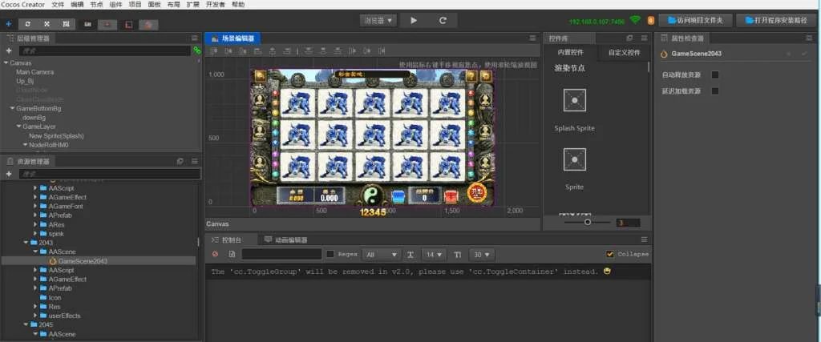Open the 浏览器 preview platform dropdown
This screenshot has height=342, width=821.
point(378,20)
